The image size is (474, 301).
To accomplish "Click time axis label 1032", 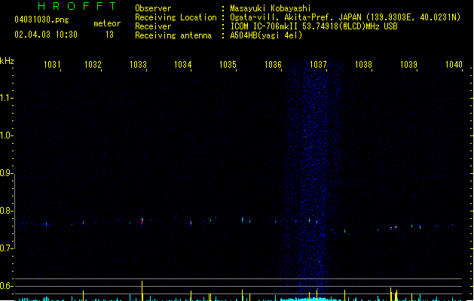I will pos(93,65).
